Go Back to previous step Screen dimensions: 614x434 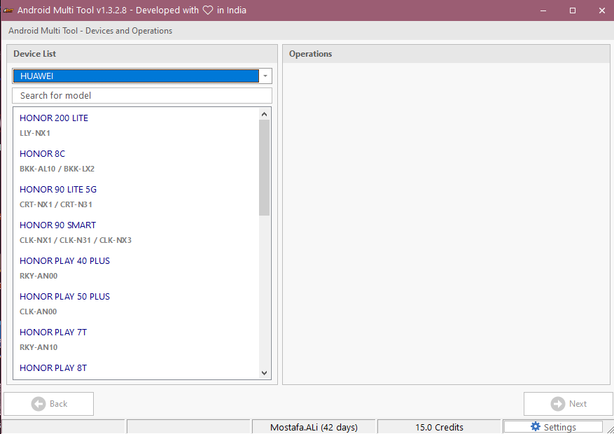click(48, 403)
